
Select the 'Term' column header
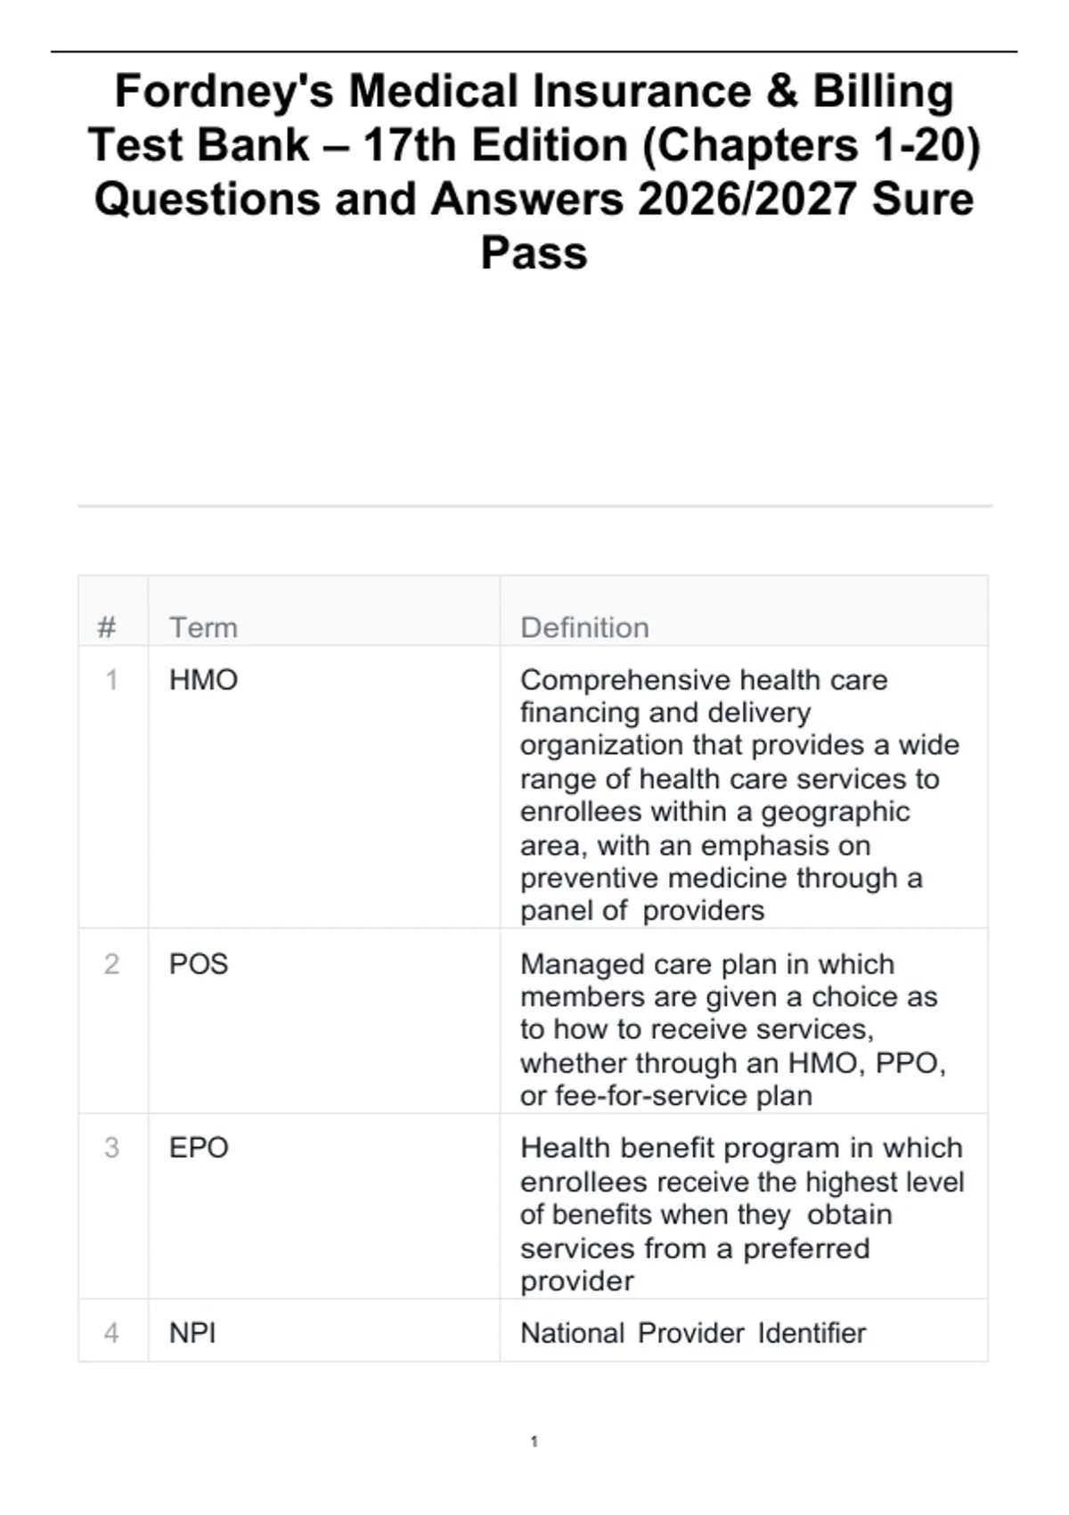(203, 627)
